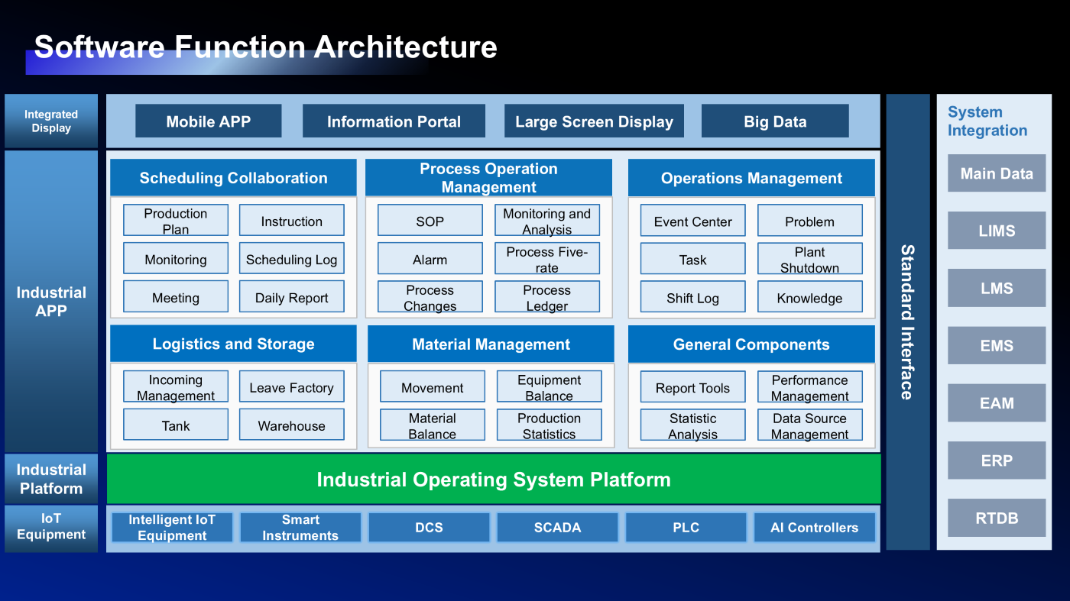The image size is (1070, 601).
Task: Select the Information Portal box
Action: [394, 121]
